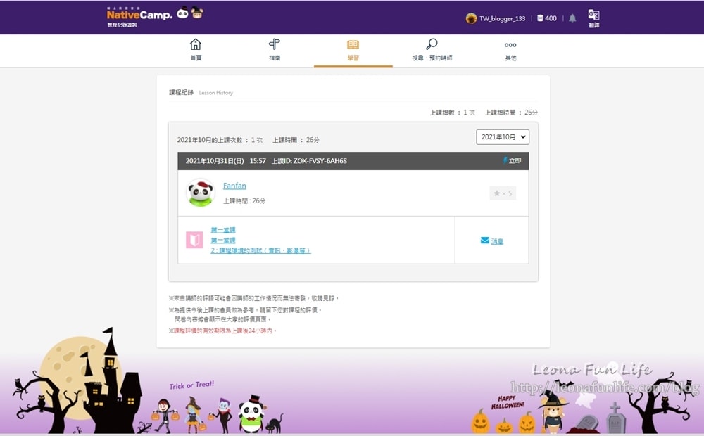Click the 立即 link in lesson header
The image size is (704, 436).
click(513, 161)
